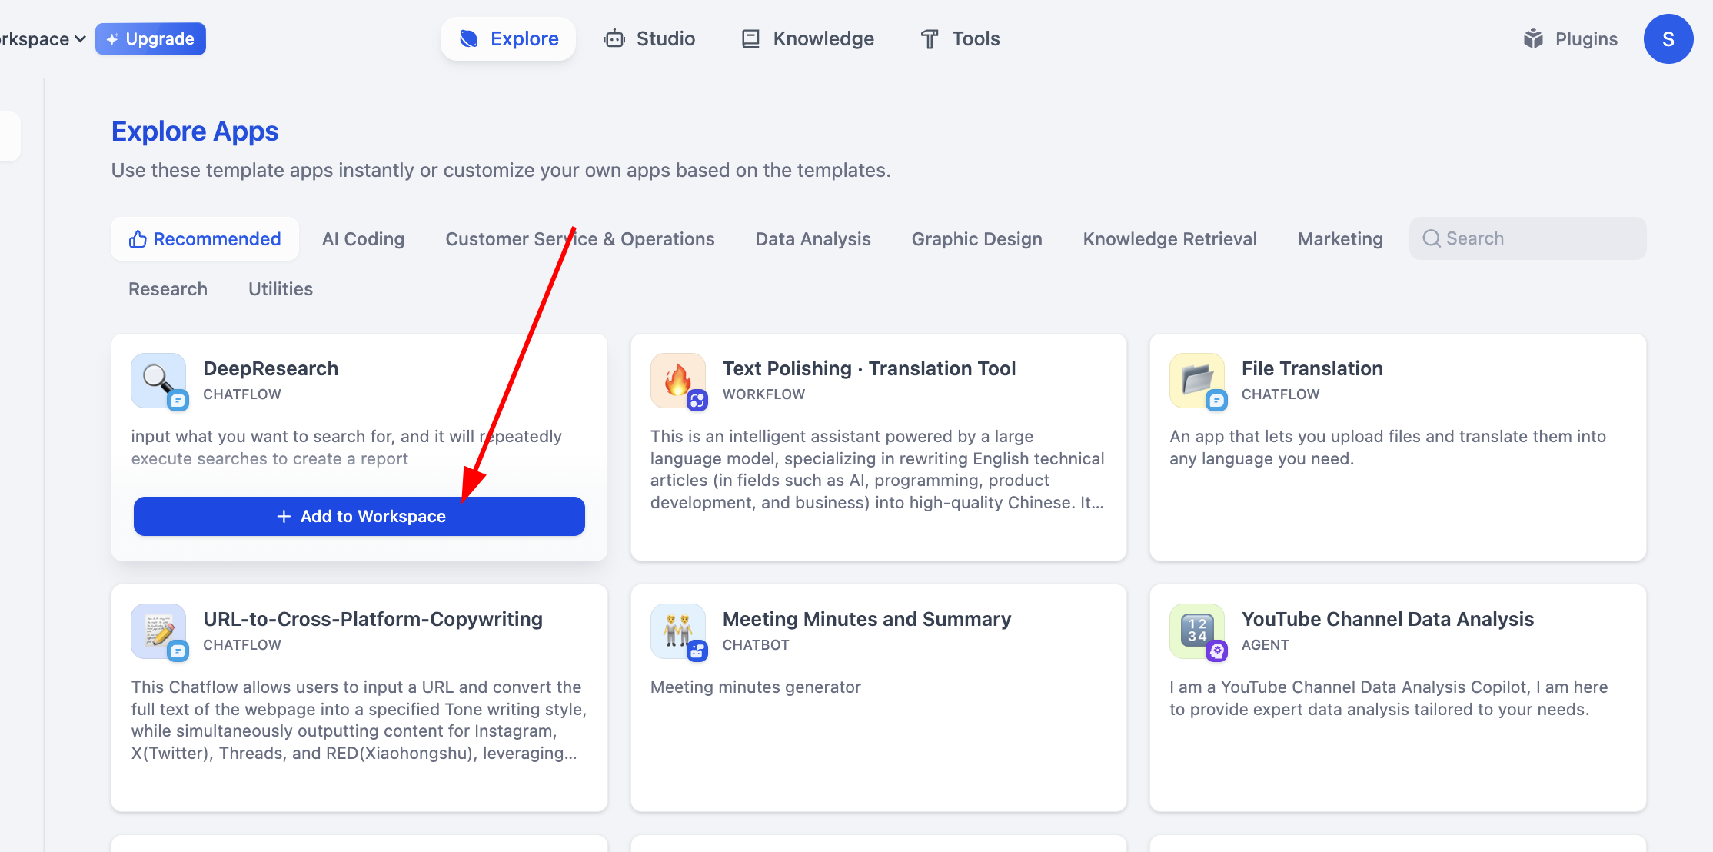
Task: Select the AI Coding category
Action: coord(363,239)
